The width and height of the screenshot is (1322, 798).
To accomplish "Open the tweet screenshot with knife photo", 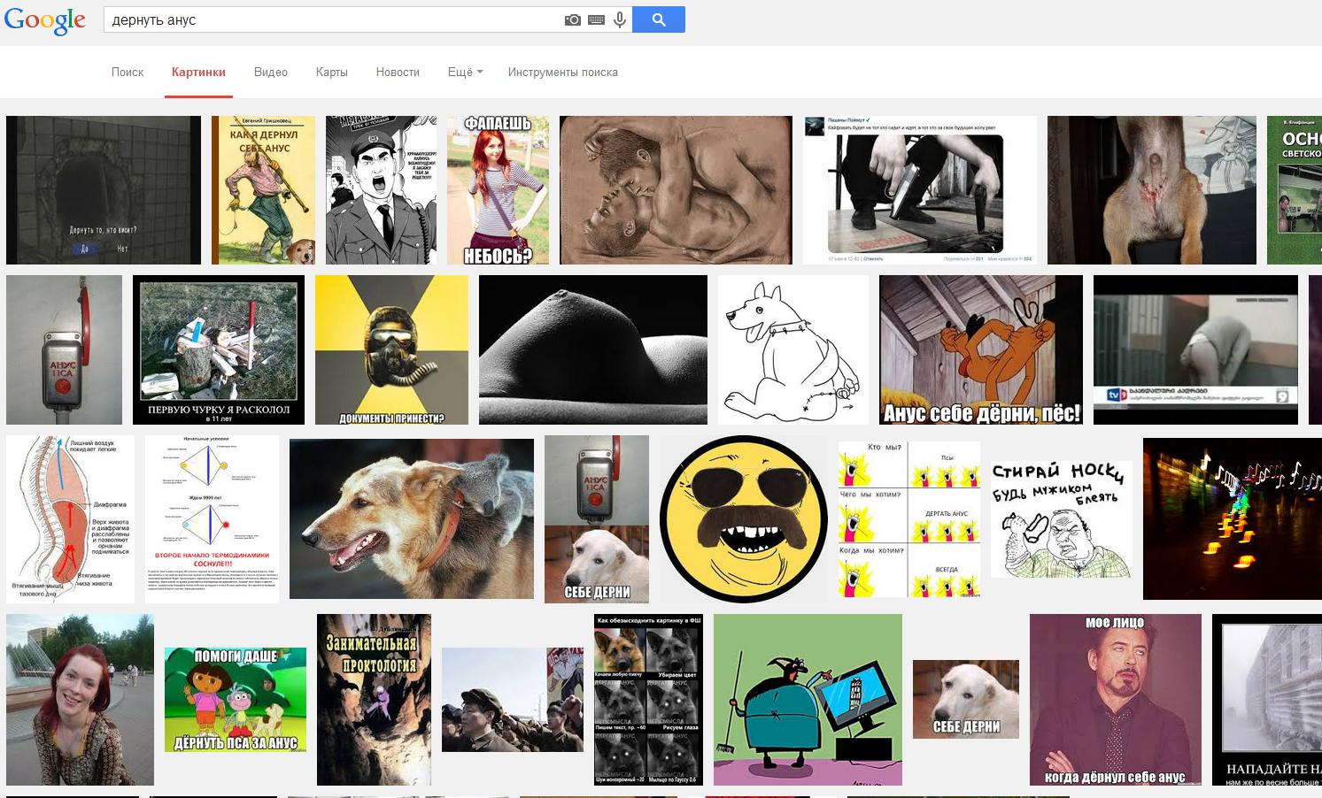I will tap(920, 190).
